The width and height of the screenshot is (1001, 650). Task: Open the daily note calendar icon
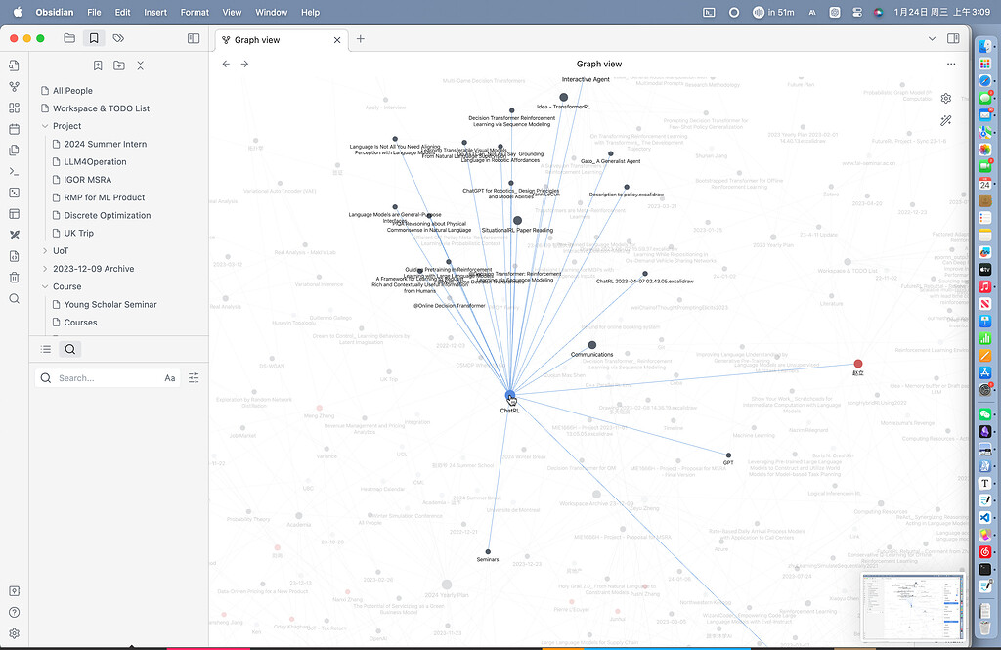(14, 129)
